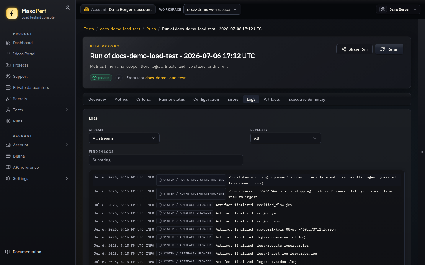Click the passed status badge
This screenshot has width=425, height=265.
(101, 78)
